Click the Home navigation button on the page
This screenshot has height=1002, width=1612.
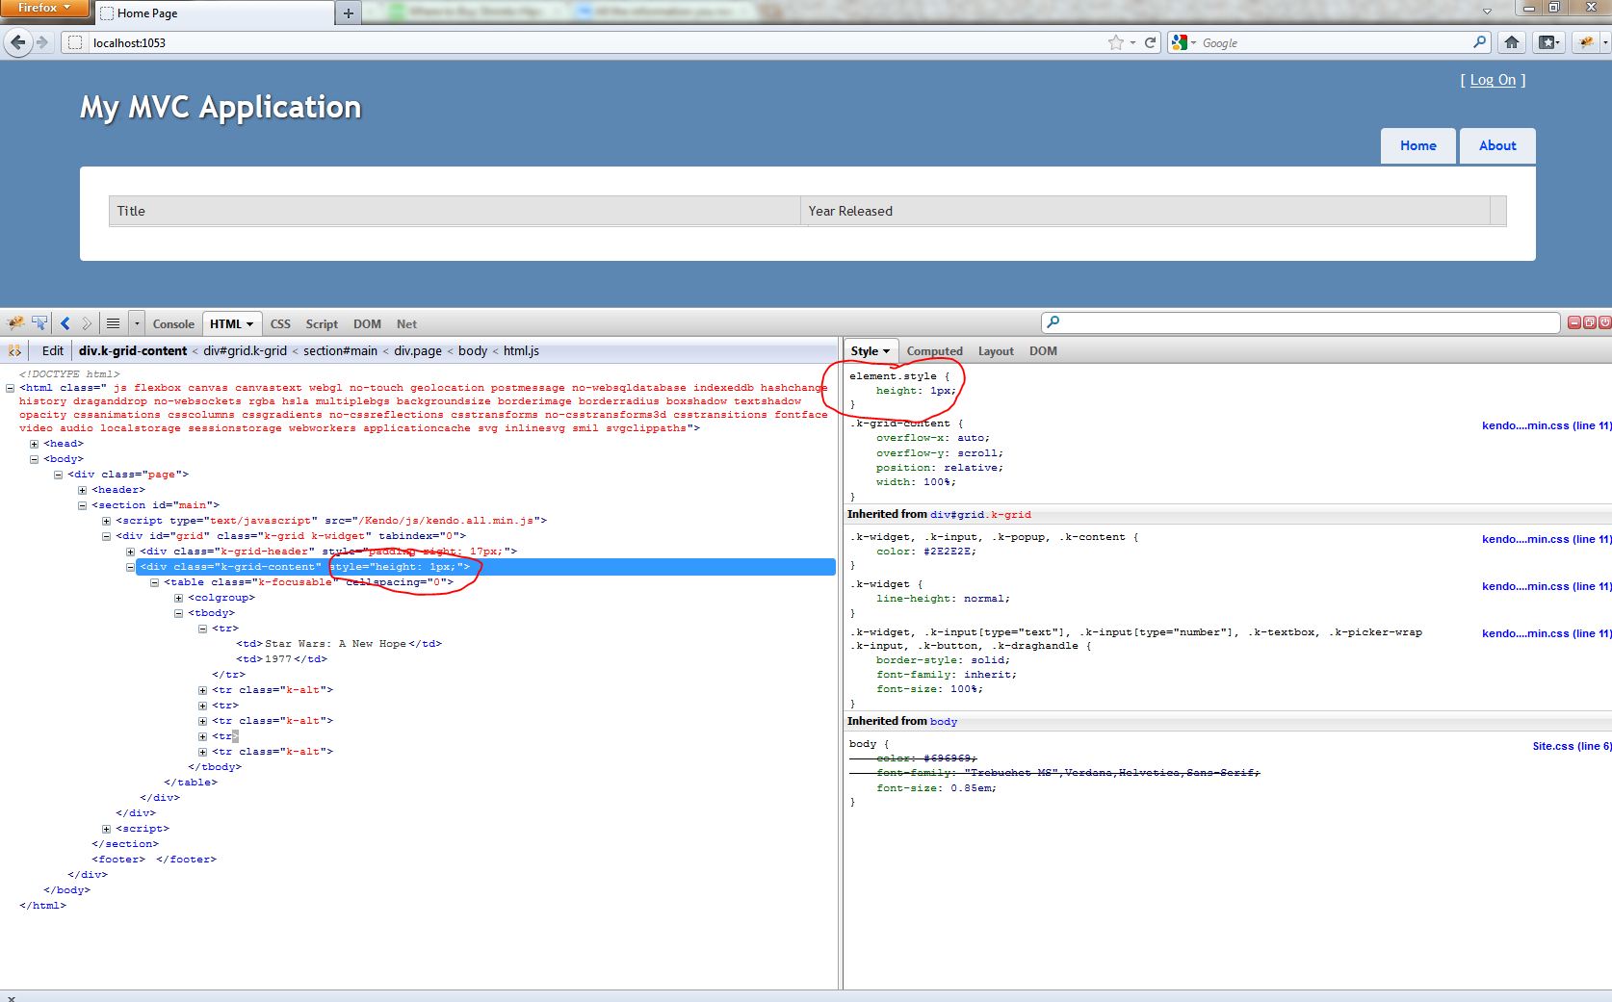tap(1417, 145)
